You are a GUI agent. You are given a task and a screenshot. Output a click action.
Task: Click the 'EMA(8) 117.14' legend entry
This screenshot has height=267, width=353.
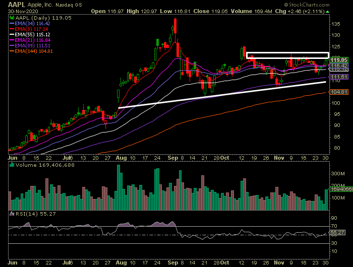[x=29, y=29]
